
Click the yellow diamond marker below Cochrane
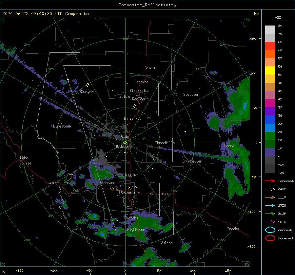click(112, 189)
